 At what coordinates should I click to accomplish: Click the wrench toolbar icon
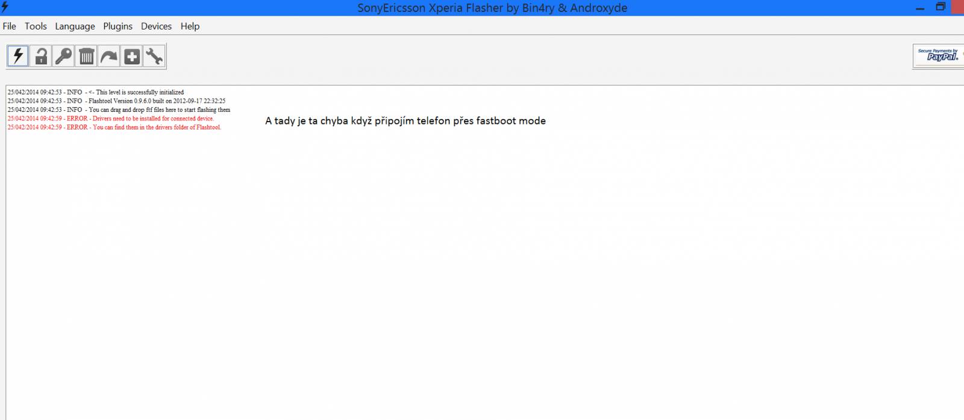(154, 56)
